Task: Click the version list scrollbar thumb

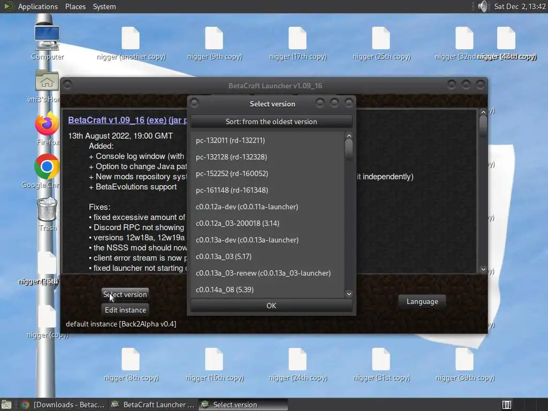Action: pos(349,149)
